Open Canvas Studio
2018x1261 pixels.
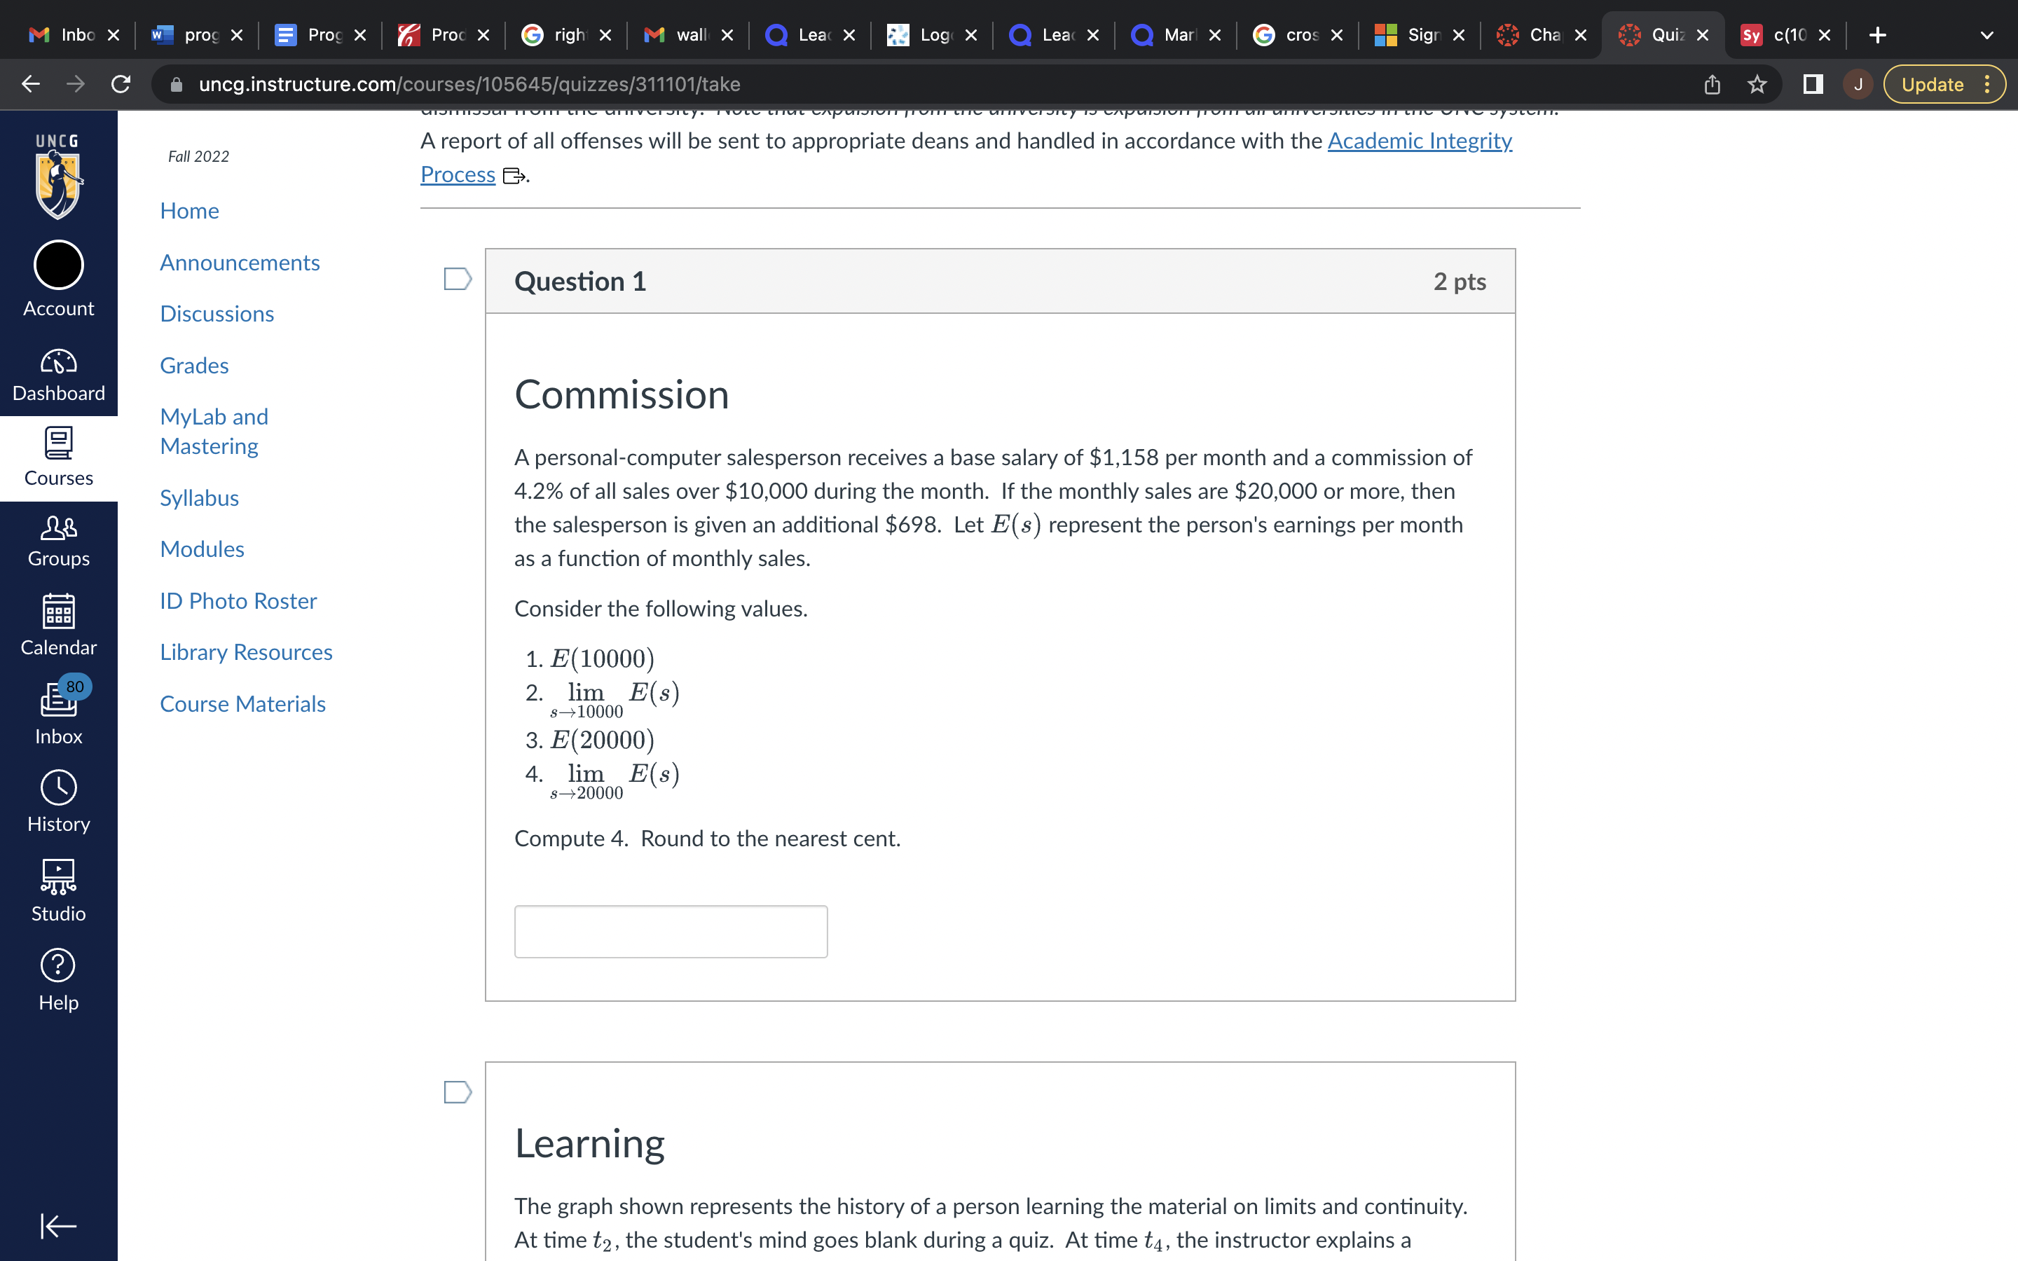point(57,886)
